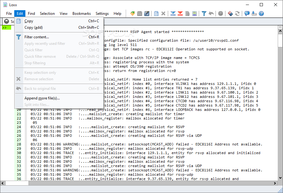
Task: Choose Append more file(s)... entry
Action: point(59,98)
